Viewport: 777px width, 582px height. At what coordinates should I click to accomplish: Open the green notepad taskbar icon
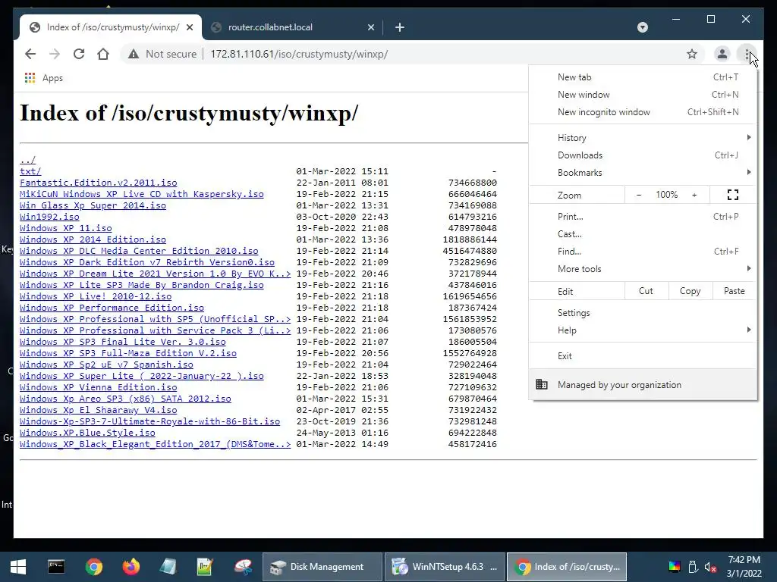[205, 567]
